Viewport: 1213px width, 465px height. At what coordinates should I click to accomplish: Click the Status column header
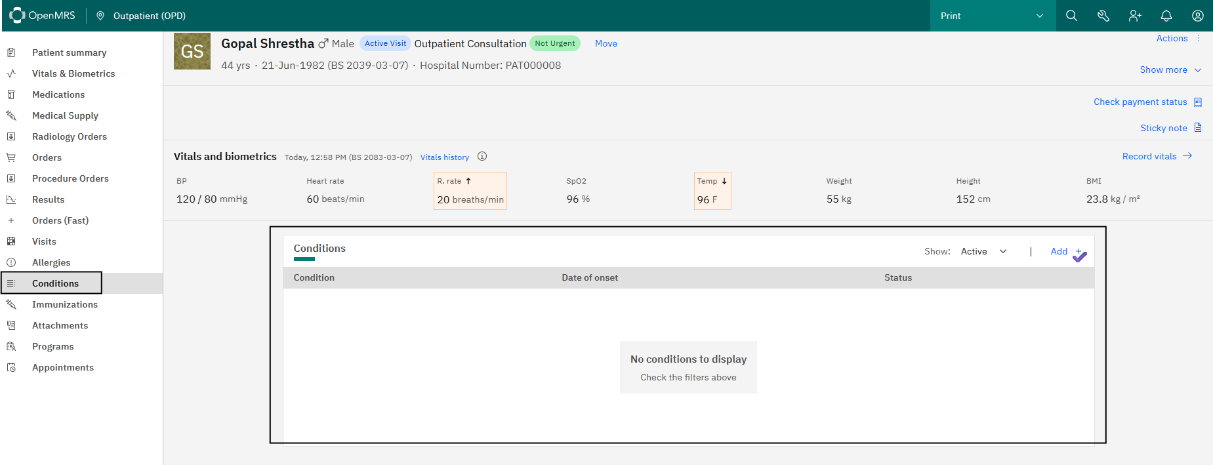[898, 277]
